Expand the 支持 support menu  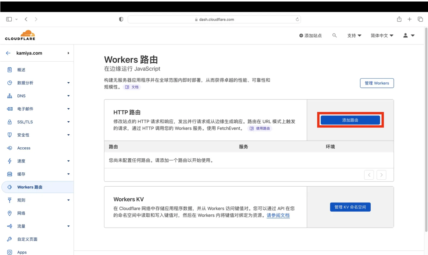pyautogui.click(x=354, y=36)
